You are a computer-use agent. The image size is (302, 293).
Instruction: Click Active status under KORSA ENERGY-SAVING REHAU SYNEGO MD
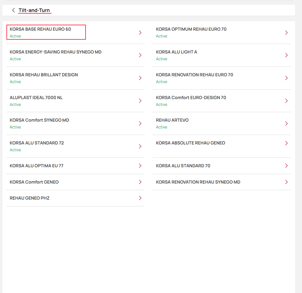[15, 59]
